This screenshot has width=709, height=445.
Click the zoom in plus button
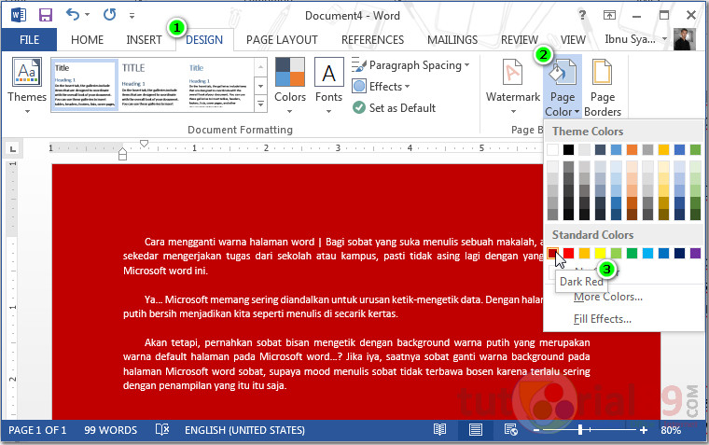[644, 430]
